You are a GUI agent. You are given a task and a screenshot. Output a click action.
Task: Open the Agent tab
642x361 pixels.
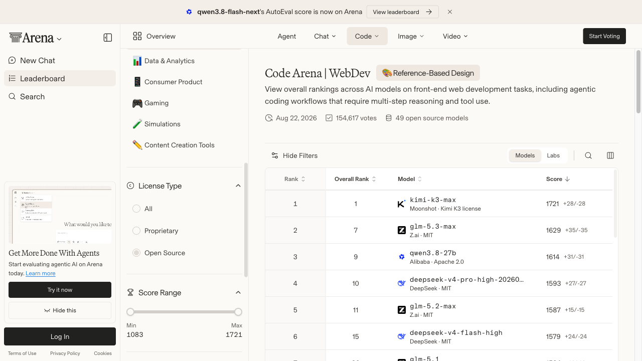click(x=287, y=36)
